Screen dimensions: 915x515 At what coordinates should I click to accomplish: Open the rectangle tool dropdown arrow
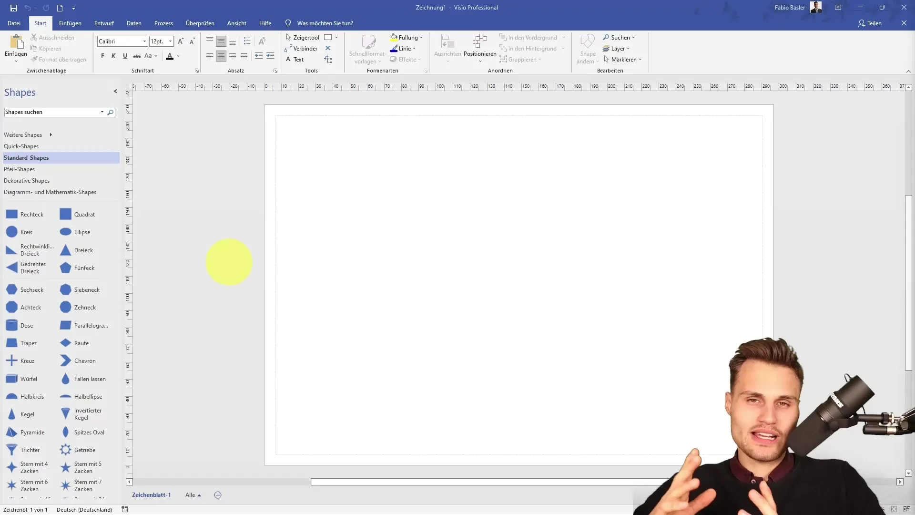pos(336,37)
